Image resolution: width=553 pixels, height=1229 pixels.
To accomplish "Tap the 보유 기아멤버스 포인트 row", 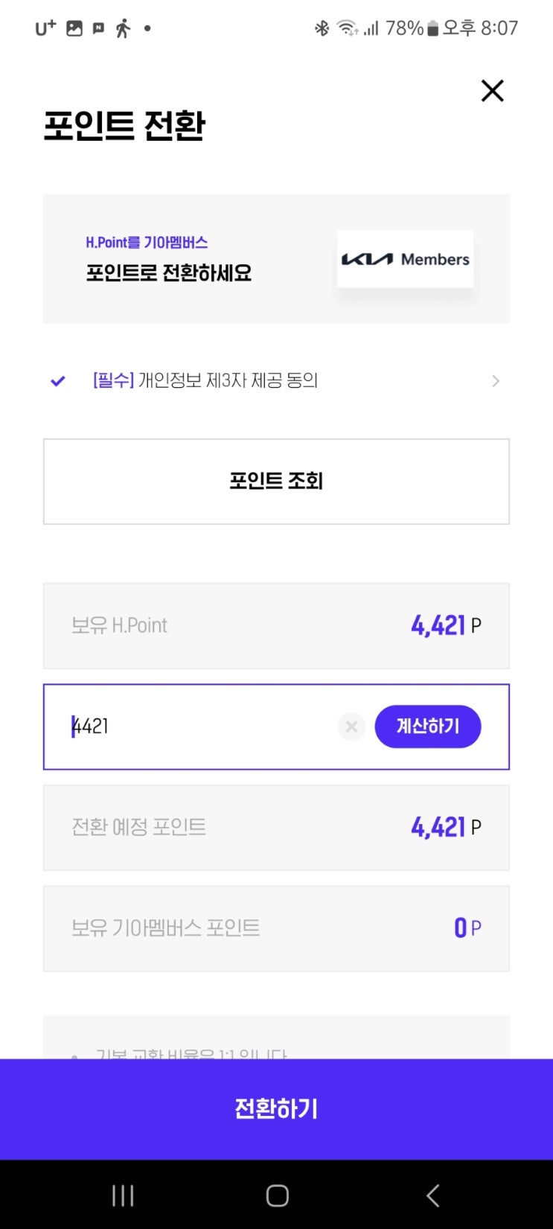I will [276, 928].
